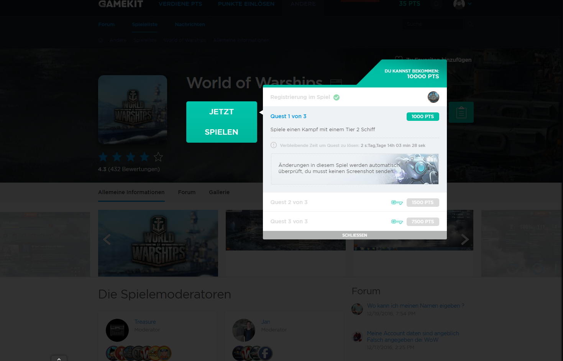Expand Quest 2 von 3

289,202
